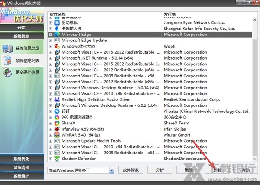
Task: Switch to the 开始 section
Action: [x=22, y=27]
